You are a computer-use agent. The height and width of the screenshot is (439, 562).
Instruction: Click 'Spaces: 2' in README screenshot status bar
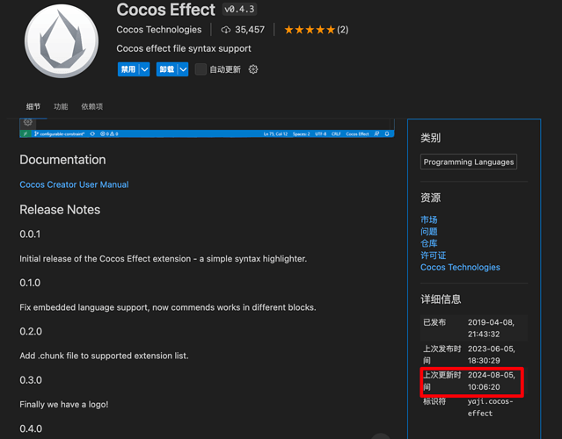[301, 134]
